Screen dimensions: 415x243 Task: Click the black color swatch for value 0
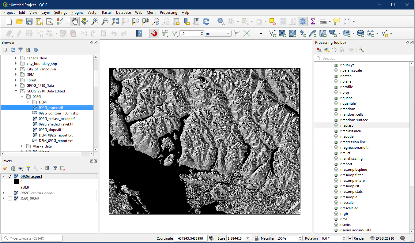pyautogui.click(x=16, y=182)
